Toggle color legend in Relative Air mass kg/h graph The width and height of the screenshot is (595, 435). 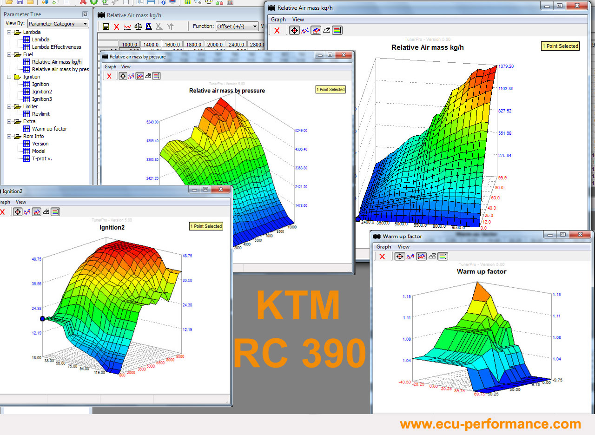[x=337, y=30]
